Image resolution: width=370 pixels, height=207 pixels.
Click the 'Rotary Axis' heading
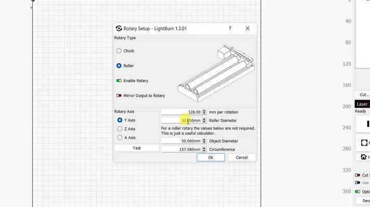[x=124, y=111]
